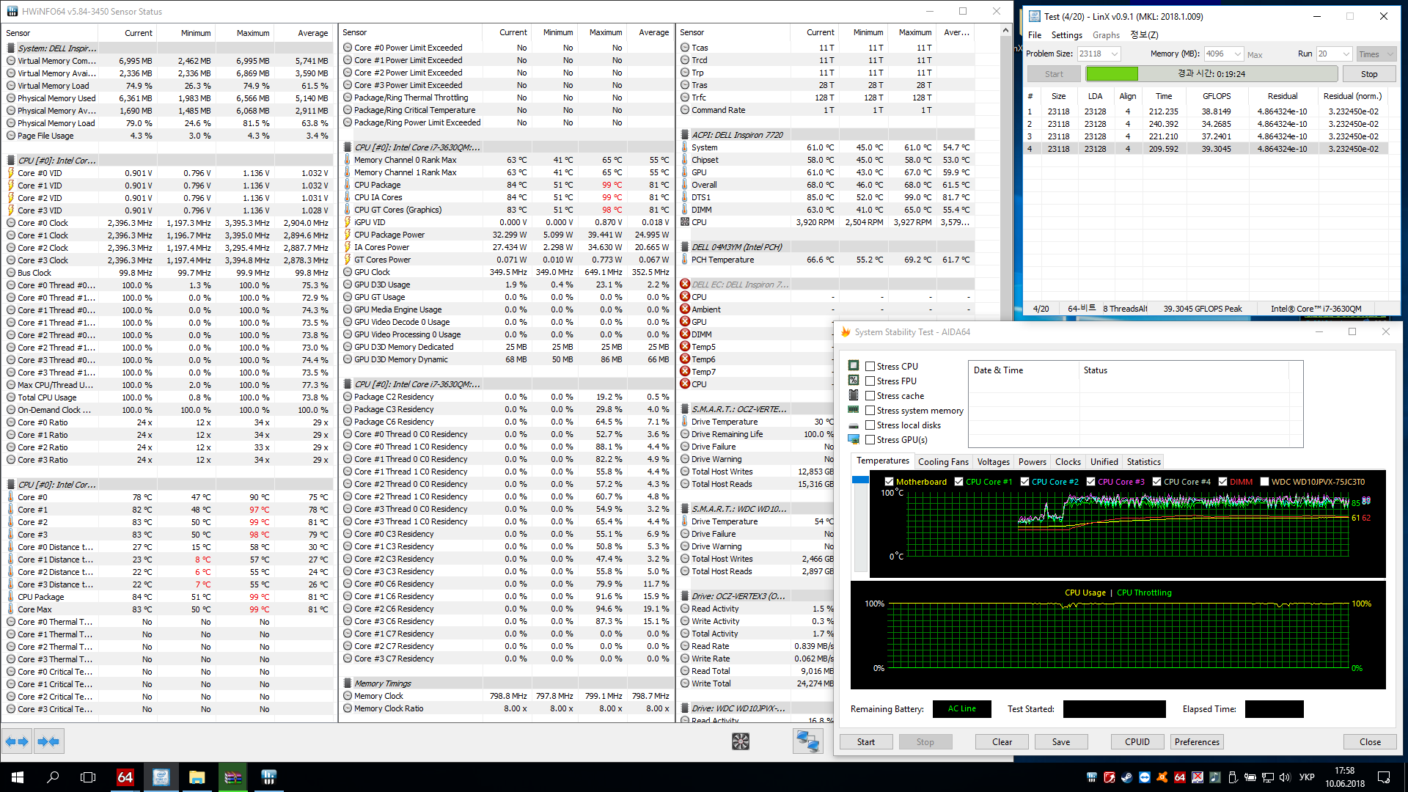Click the LinX green test progress bar
1408x792 pixels.
(x=1112, y=74)
